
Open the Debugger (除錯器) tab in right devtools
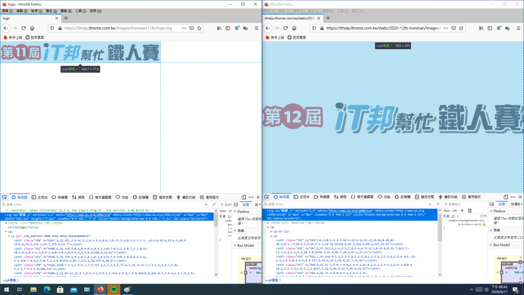tap(321, 197)
